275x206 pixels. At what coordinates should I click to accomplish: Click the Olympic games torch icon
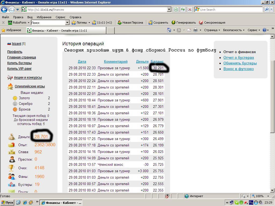(10, 86)
